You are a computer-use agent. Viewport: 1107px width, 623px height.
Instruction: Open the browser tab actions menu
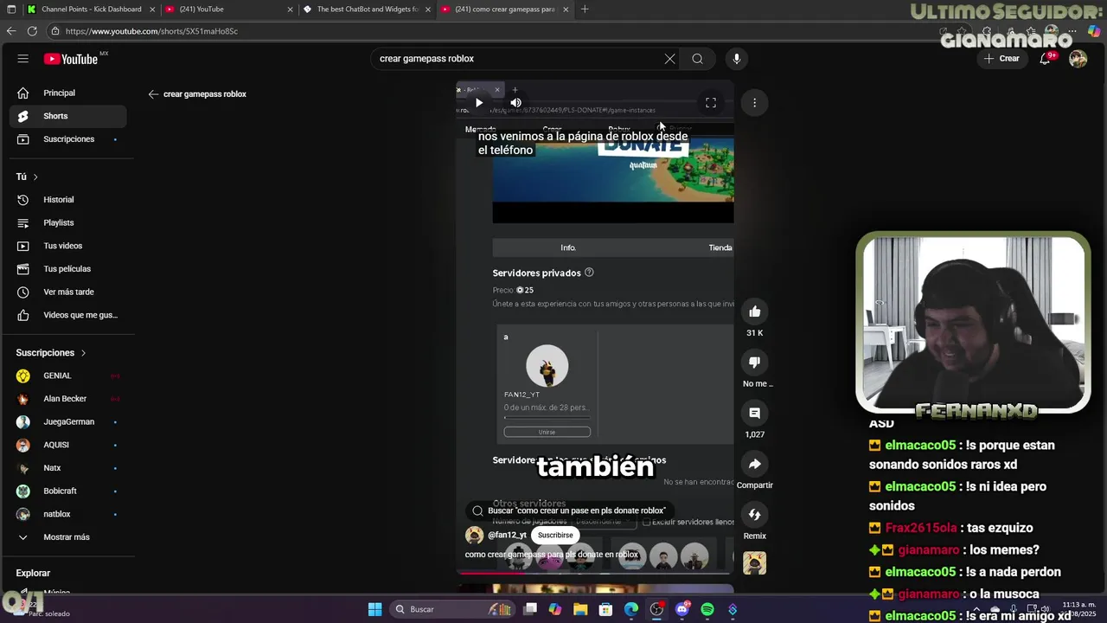point(11,10)
